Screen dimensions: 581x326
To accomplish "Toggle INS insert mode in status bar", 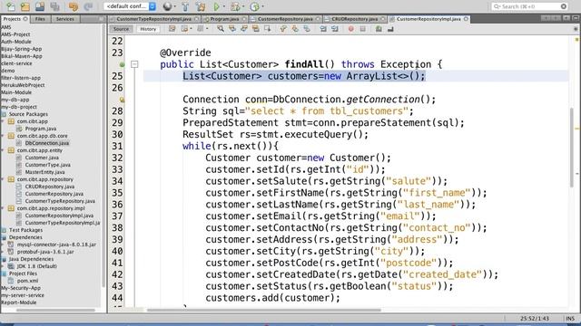I will click(x=570, y=318).
